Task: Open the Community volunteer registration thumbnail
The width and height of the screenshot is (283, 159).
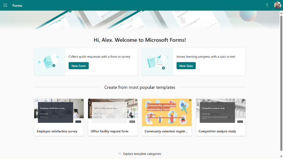Action: click(x=167, y=112)
